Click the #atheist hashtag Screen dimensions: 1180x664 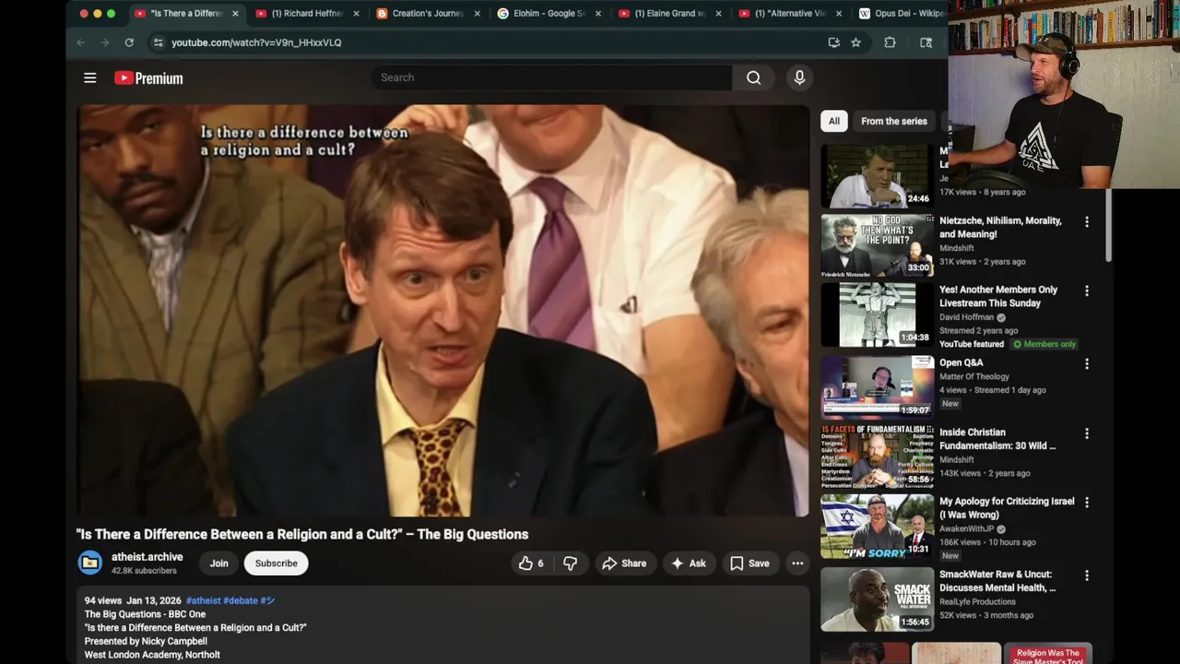[x=203, y=600]
